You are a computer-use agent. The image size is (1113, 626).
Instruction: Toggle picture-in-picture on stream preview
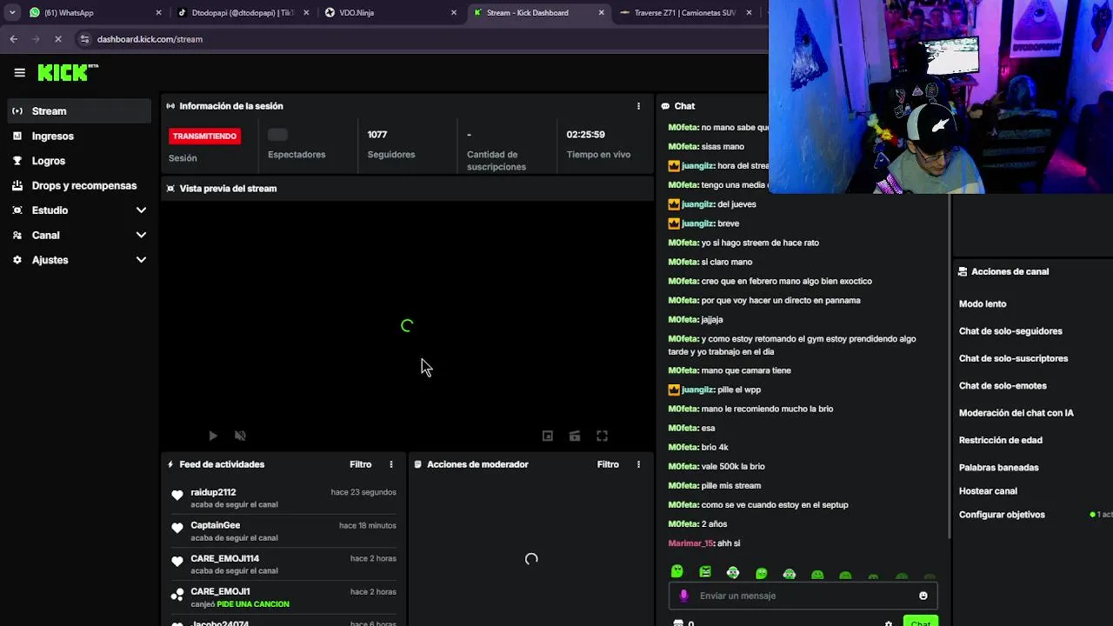[x=548, y=436]
